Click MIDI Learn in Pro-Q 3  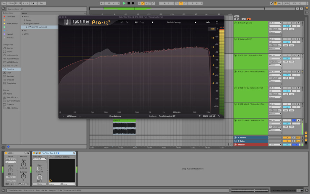point(71,116)
